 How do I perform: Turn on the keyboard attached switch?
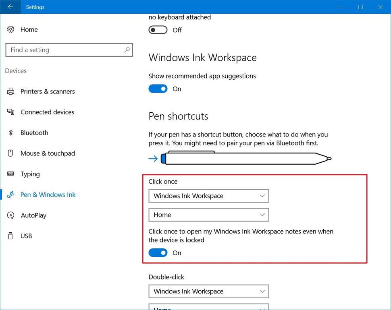coord(157,29)
